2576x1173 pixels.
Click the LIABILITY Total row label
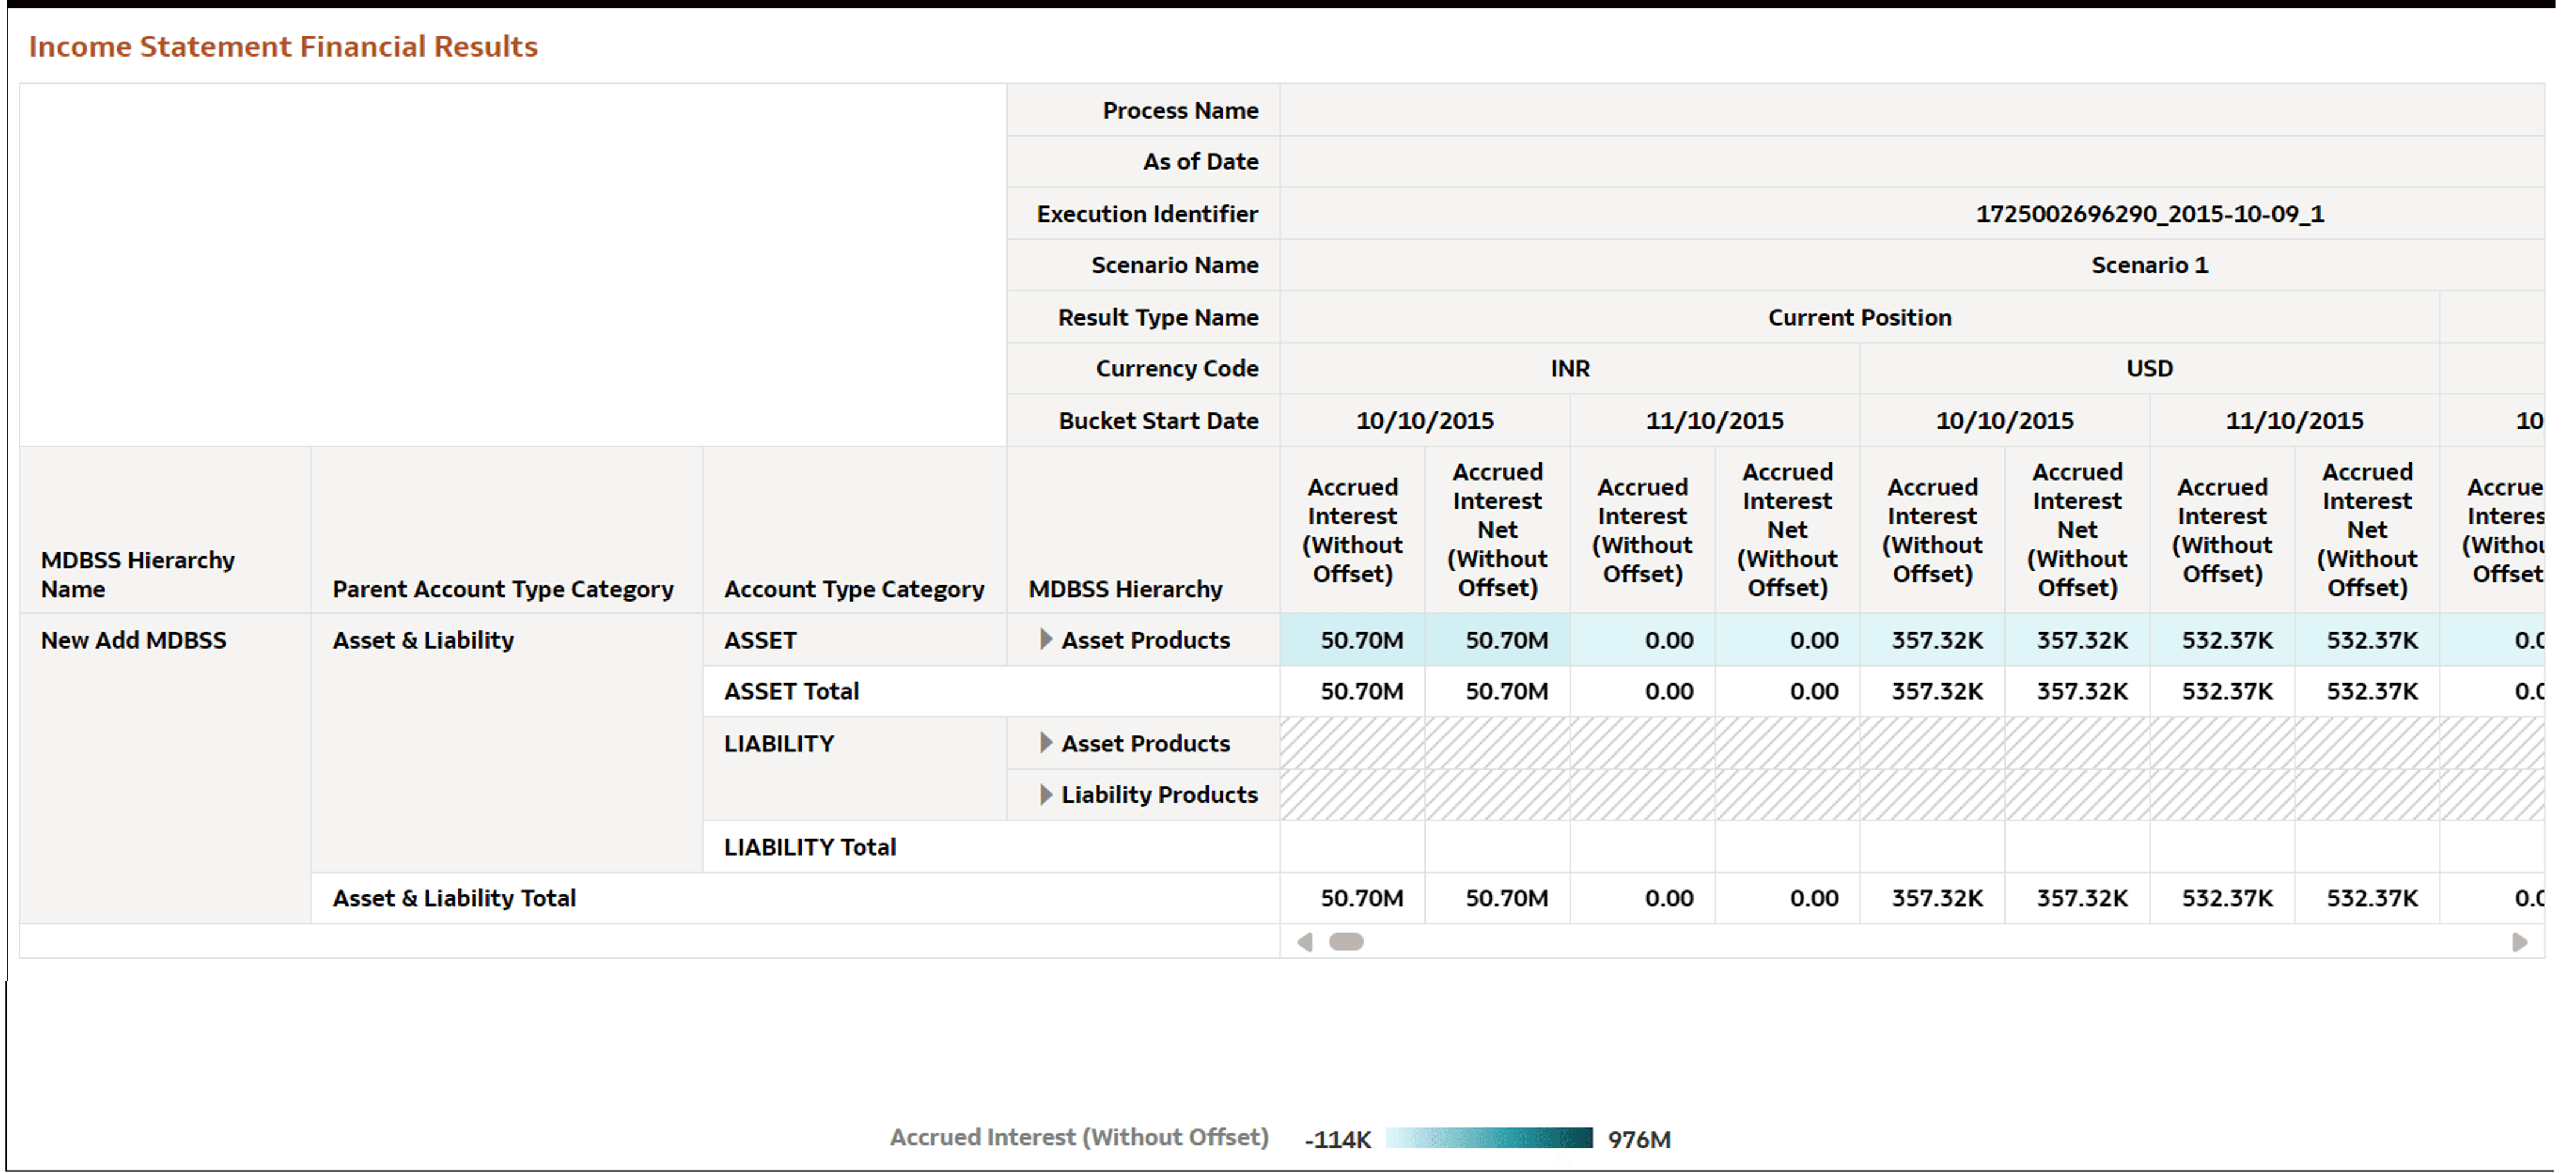pyautogui.click(x=808, y=846)
